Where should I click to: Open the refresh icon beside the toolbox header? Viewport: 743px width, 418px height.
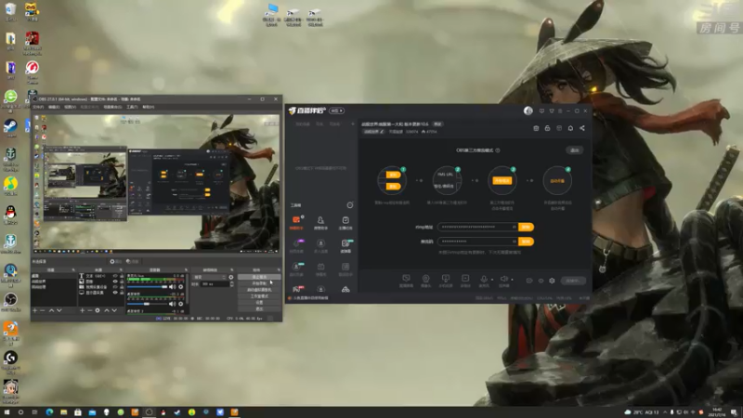pyautogui.click(x=350, y=204)
